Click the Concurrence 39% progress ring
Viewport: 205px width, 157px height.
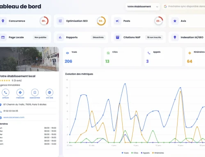(44, 21)
